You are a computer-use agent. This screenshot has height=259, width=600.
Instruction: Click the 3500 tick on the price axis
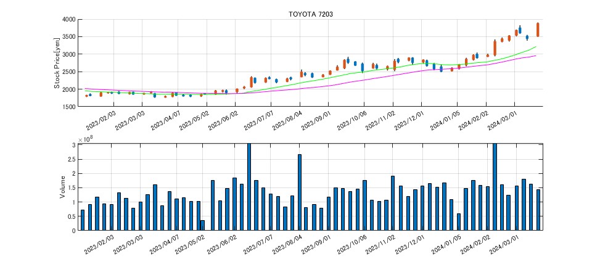[x=68, y=37]
